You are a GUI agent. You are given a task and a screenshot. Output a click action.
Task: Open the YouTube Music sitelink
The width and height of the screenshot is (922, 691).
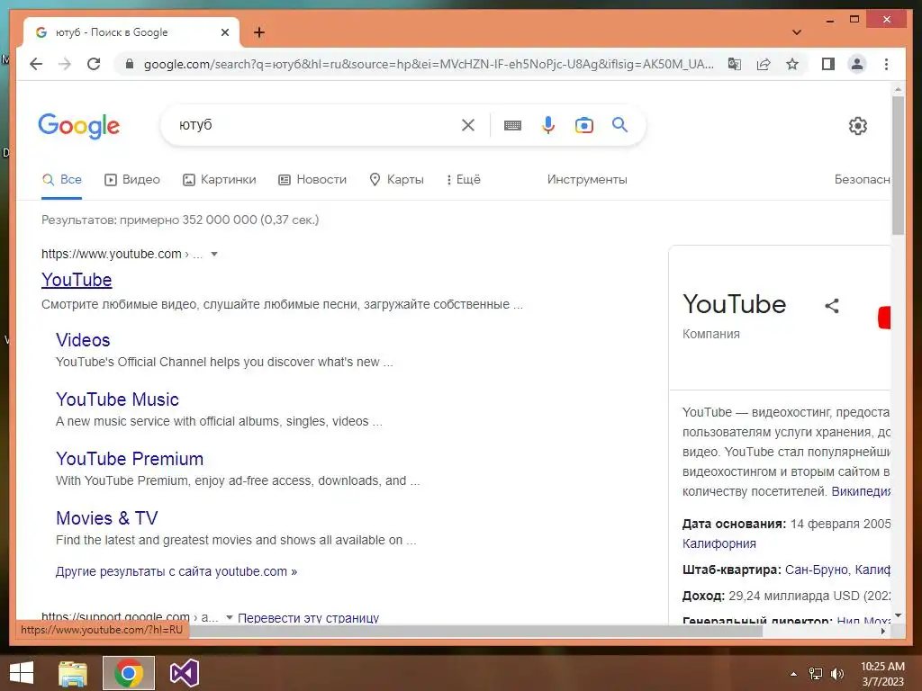(117, 399)
